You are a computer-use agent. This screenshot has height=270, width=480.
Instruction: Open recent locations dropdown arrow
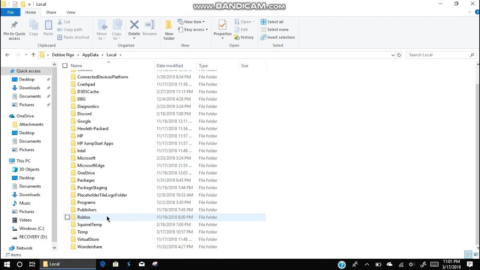coord(26,55)
